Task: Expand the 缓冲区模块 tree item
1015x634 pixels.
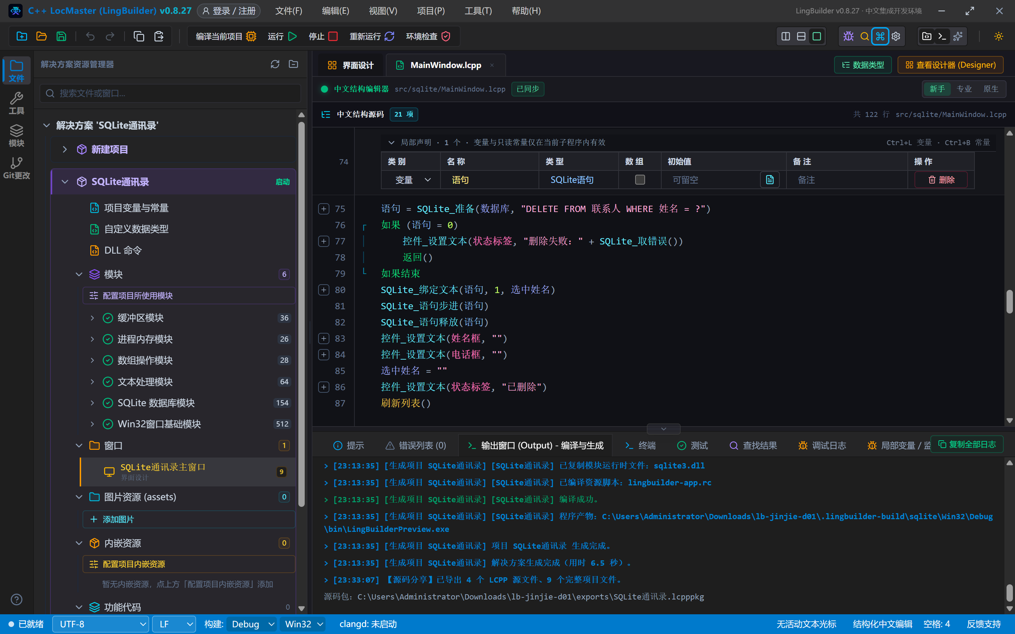Action: click(92, 318)
